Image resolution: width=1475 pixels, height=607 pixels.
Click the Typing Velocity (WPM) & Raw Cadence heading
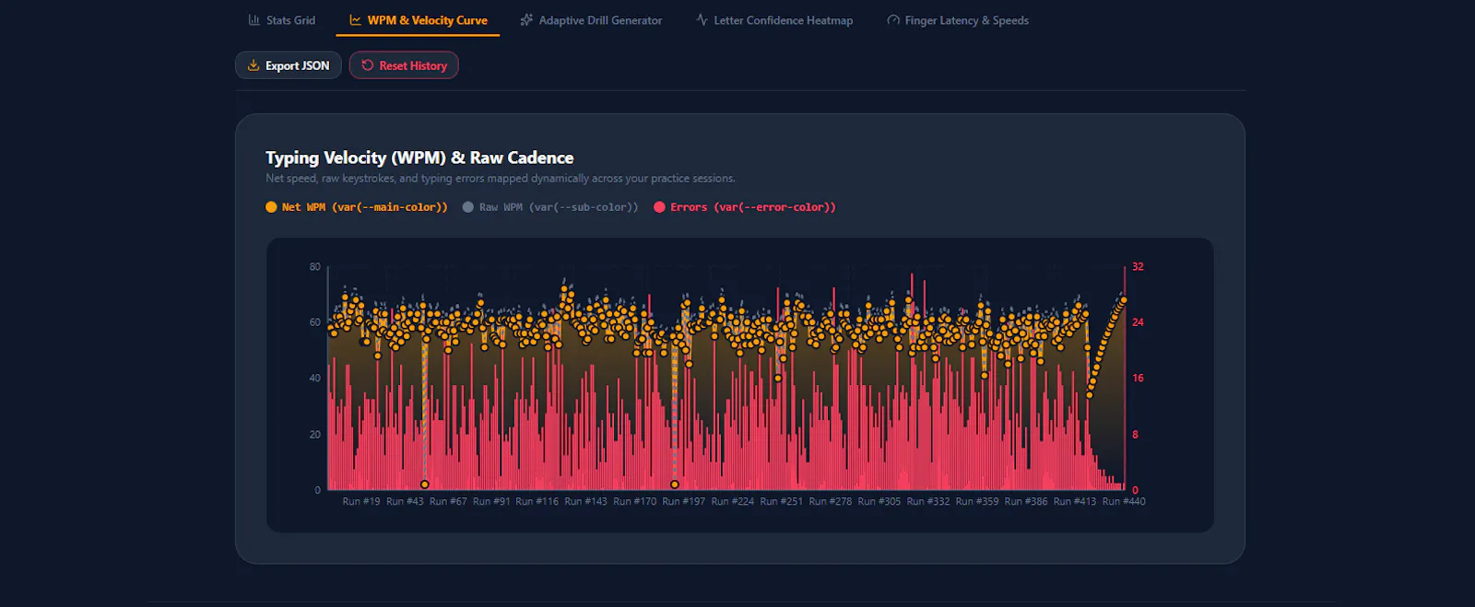point(419,158)
